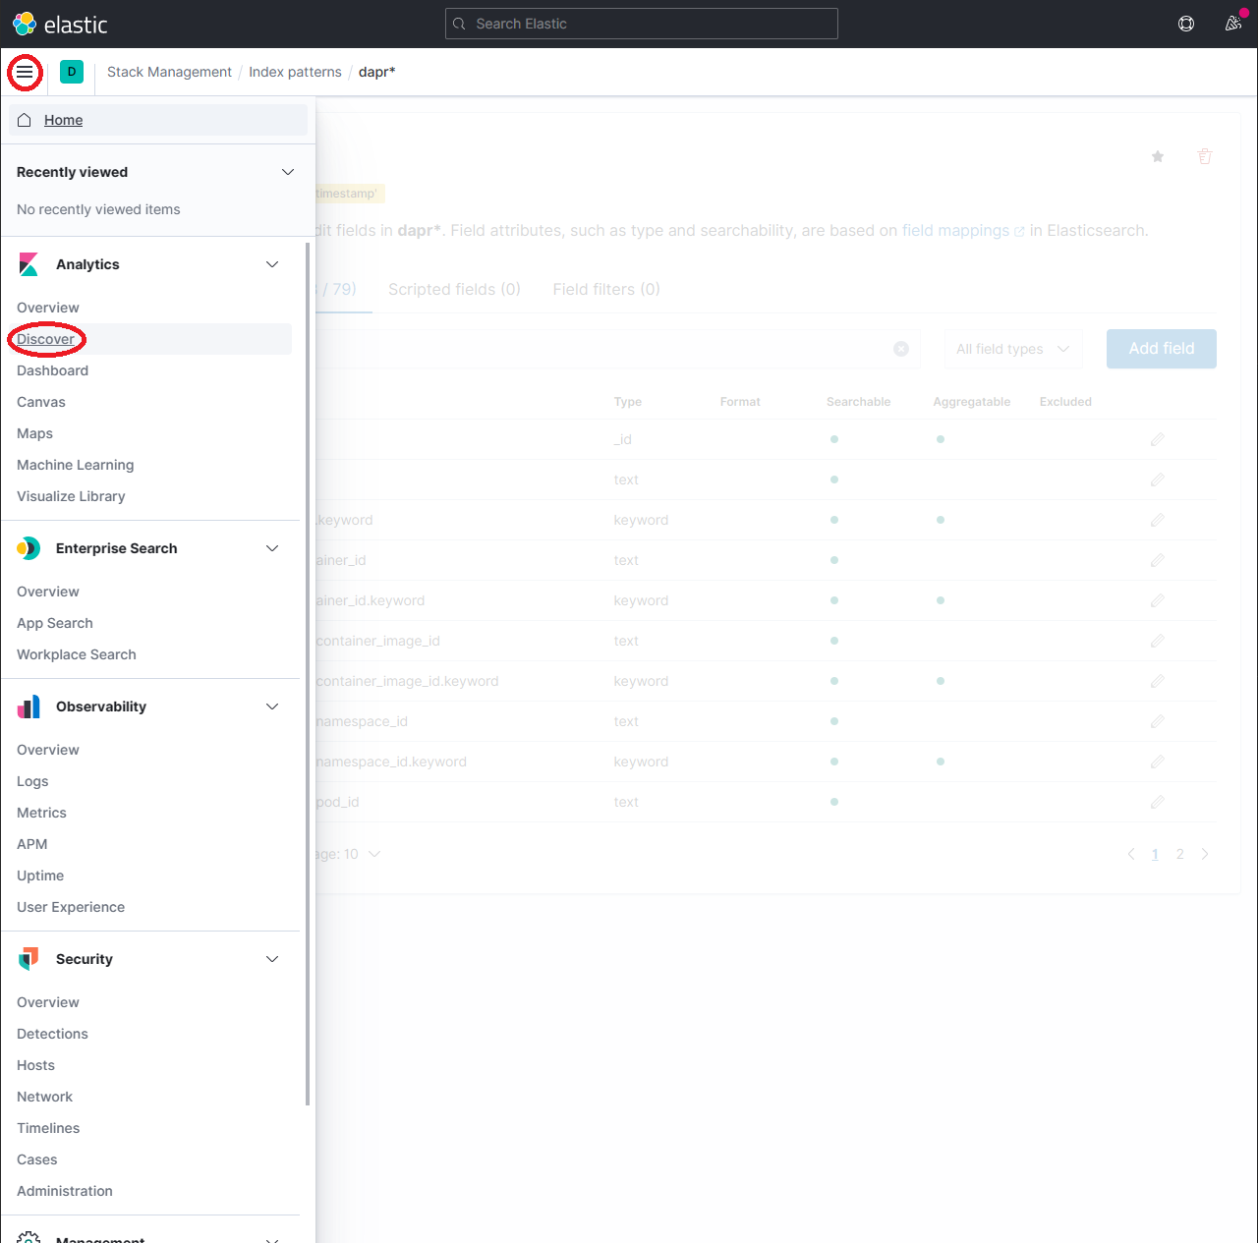Collapse the Recently viewed section
This screenshot has height=1243, width=1258.
point(288,172)
